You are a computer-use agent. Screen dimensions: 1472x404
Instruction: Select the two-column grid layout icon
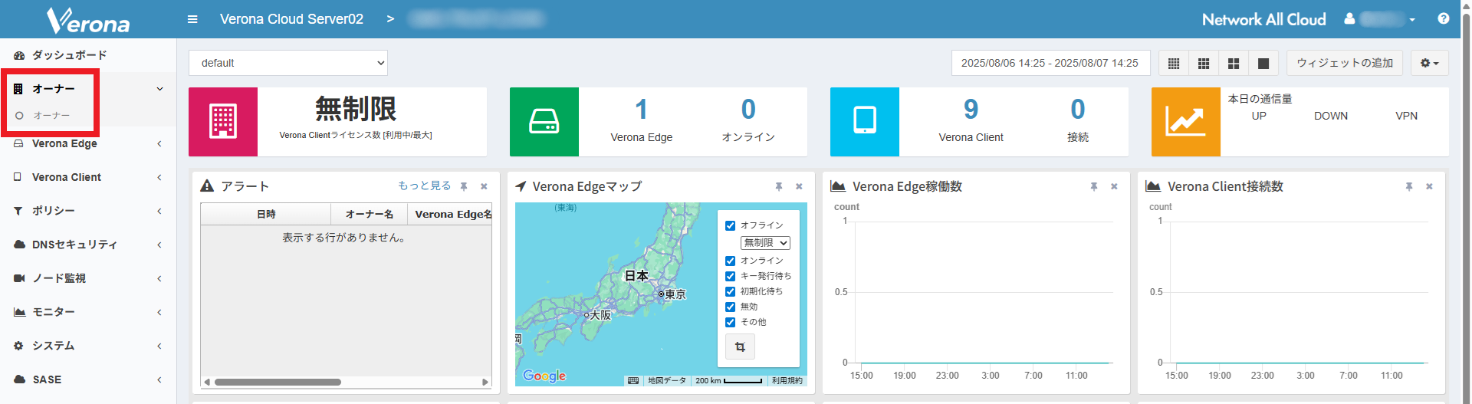(x=1234, y=63)
